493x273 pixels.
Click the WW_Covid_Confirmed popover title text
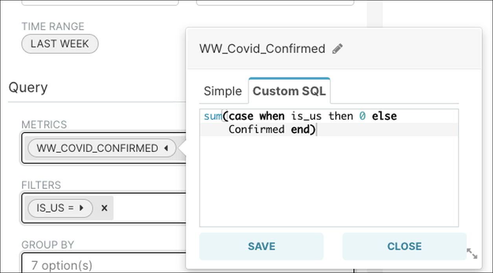coord(262,49)
